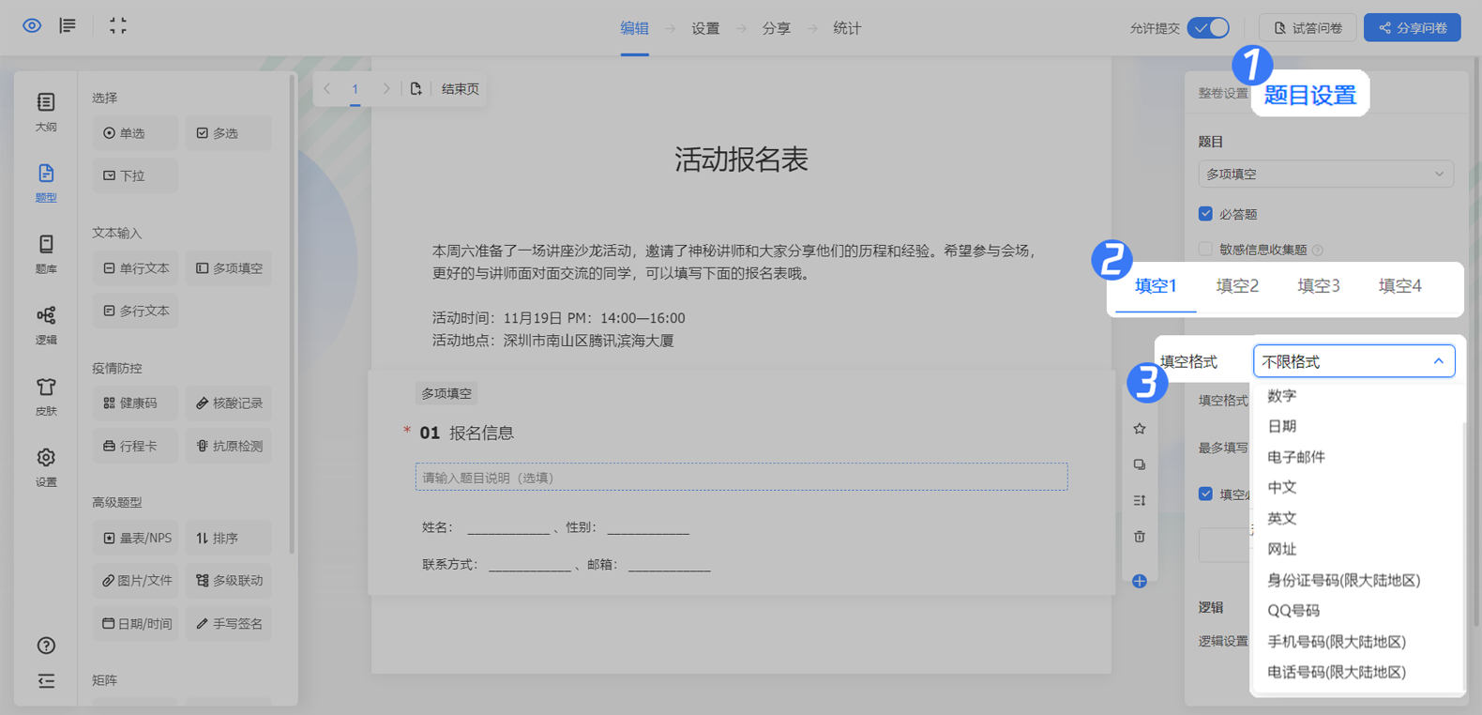Open the 大纲 outline panel
This screenshot has width=1482, height=715.
pos(45,110)
